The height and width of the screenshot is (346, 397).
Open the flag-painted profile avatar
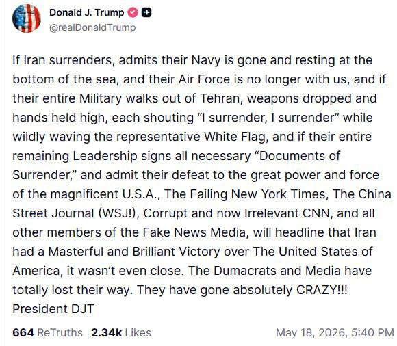[27, 18]
